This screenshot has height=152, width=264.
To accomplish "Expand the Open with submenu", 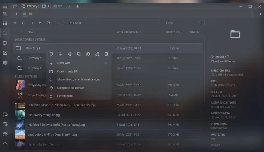I will (79, 63).
